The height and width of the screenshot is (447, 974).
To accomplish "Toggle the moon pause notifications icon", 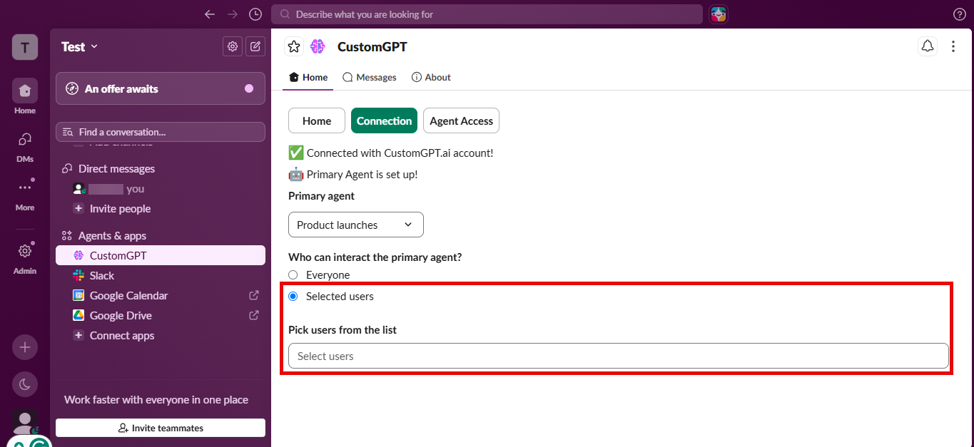I will coord(25,384).
